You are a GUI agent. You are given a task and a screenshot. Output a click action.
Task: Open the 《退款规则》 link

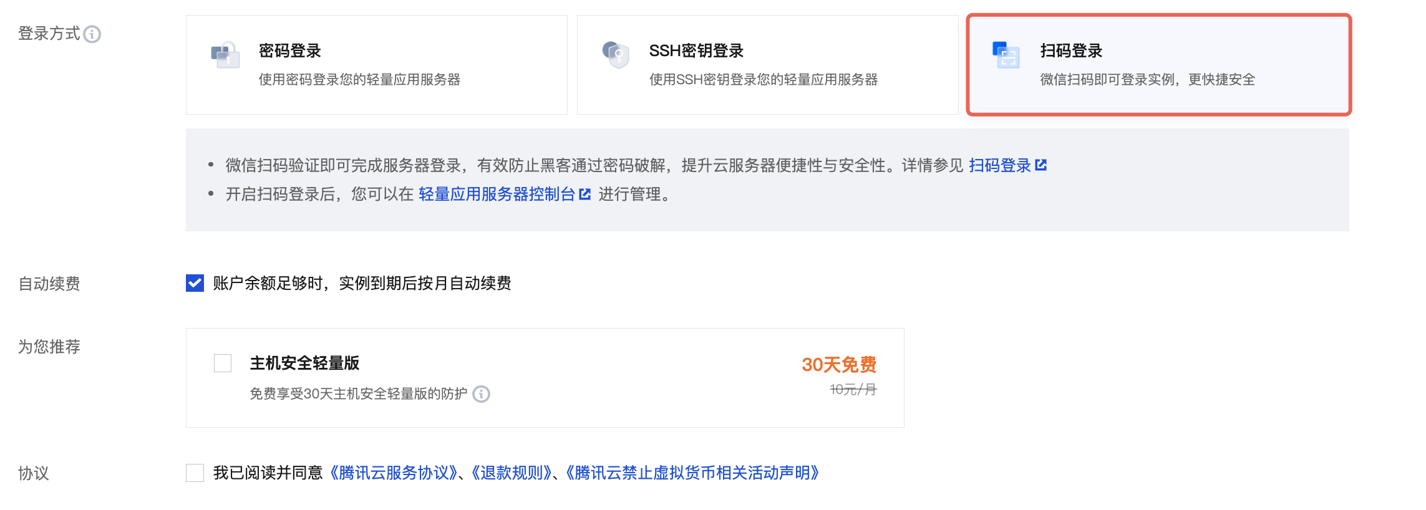(512, 473)
